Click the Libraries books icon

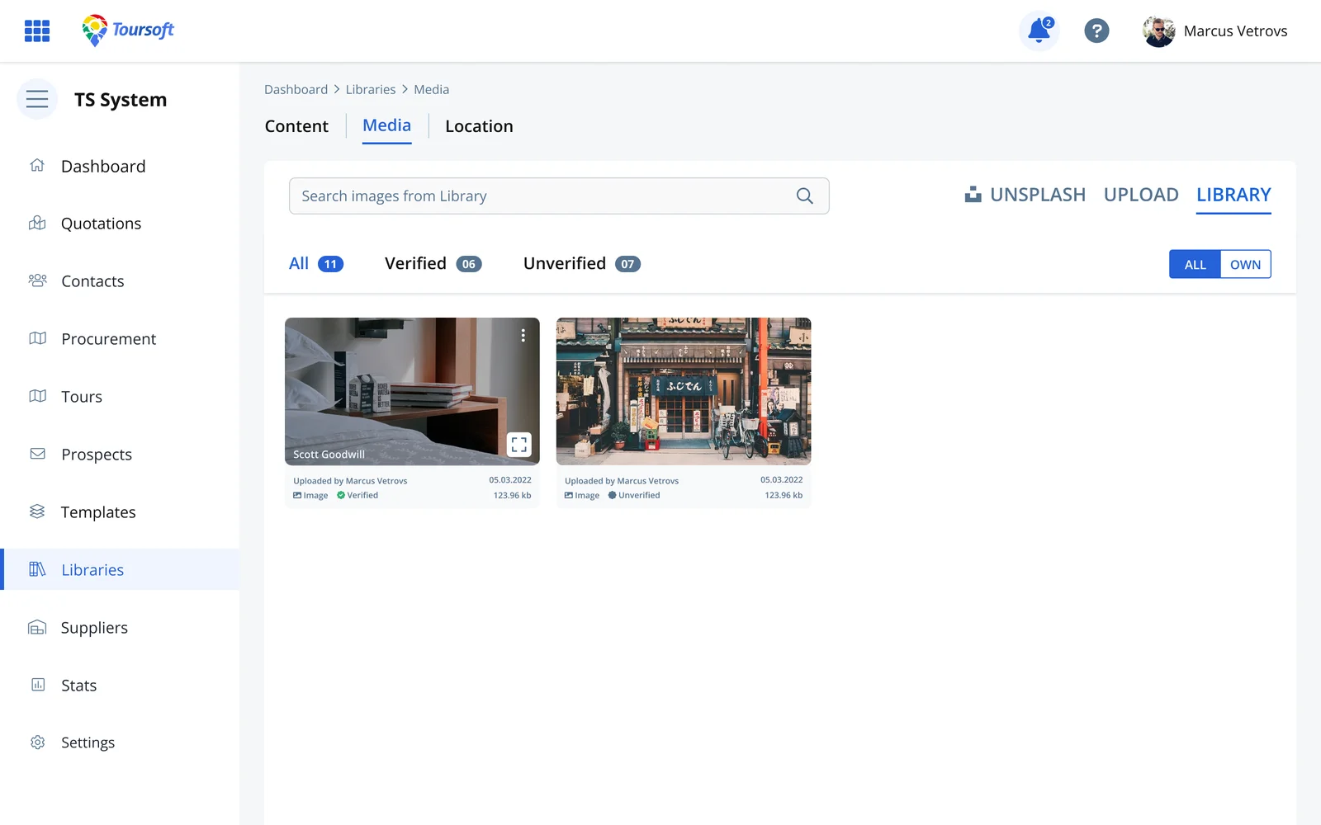[37, 569]
